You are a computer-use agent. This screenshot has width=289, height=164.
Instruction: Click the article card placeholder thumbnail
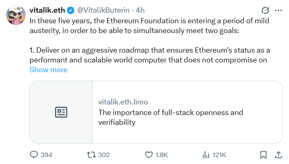61,112
